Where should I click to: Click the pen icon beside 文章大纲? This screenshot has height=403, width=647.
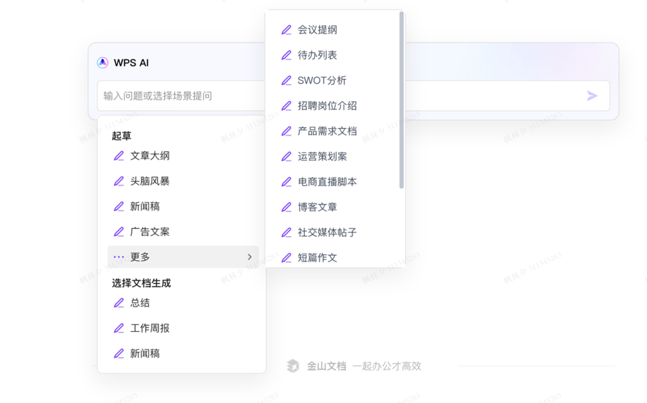[x=119, y=156]
